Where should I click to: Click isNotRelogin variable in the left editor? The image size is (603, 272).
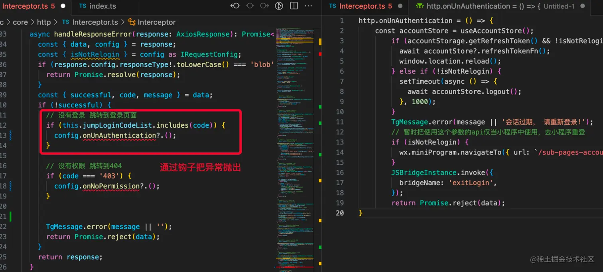(95, 54)
